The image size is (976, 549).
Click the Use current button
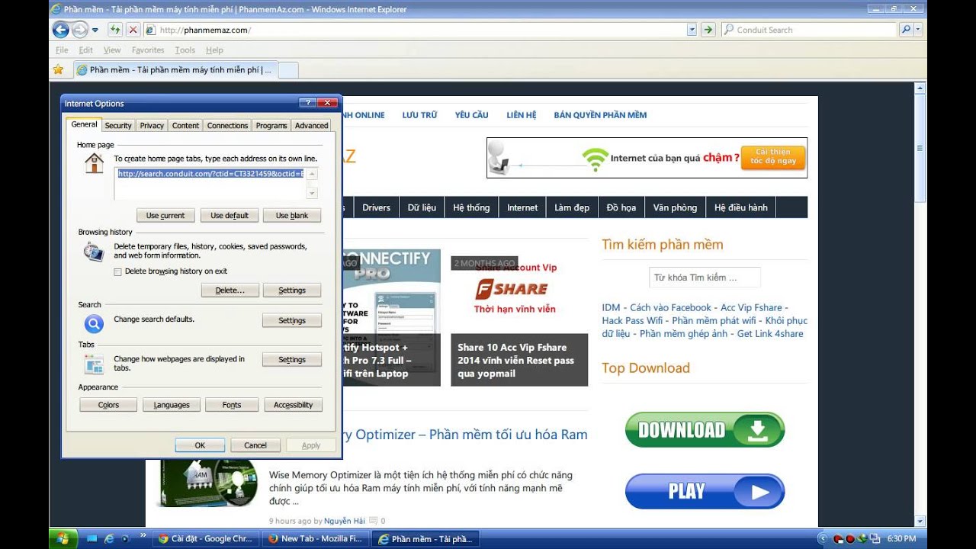(165, 216)
